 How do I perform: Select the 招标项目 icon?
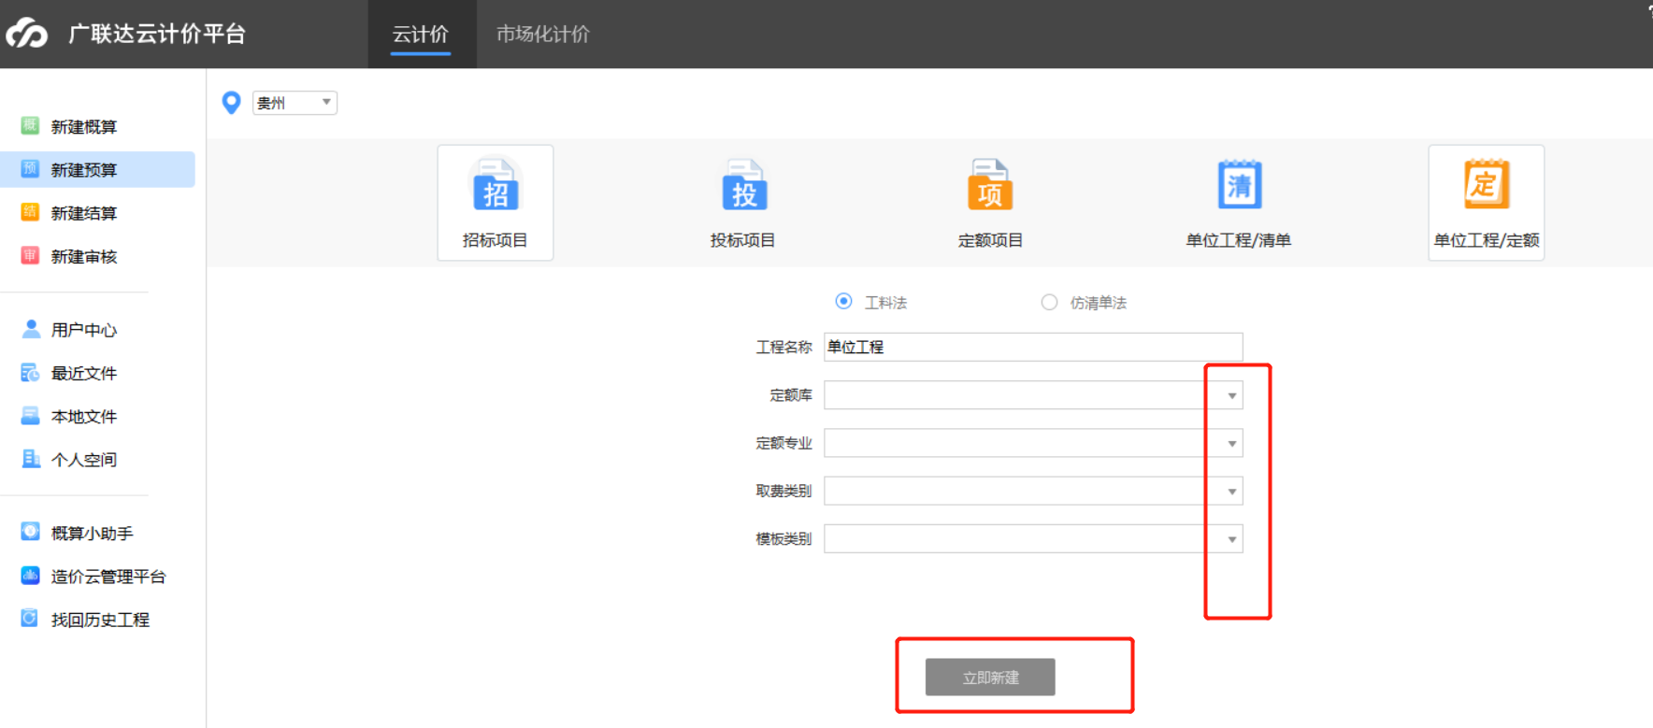[496, 185]
